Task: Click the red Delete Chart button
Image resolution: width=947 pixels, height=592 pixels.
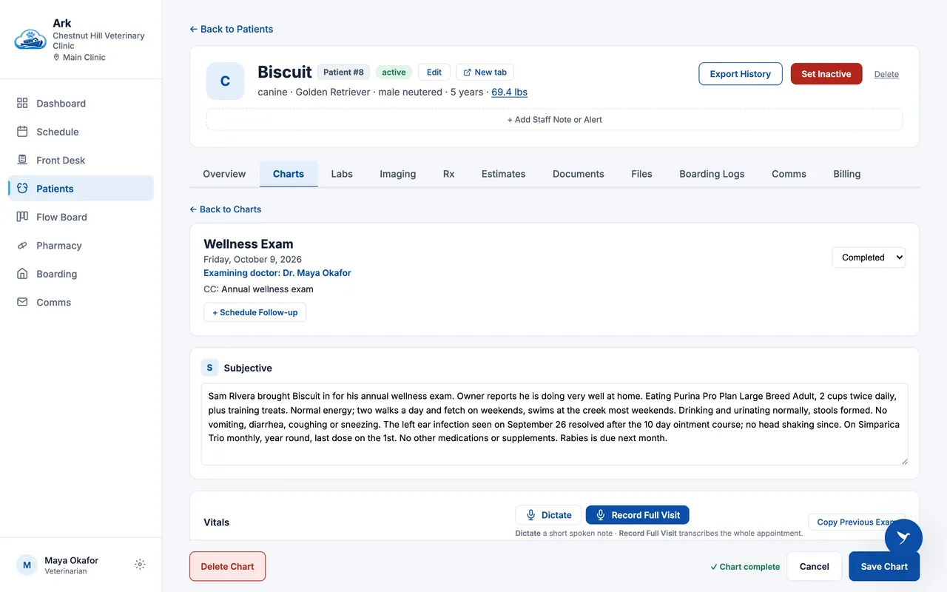Action: pyautogui.click(x=227, y=567)
